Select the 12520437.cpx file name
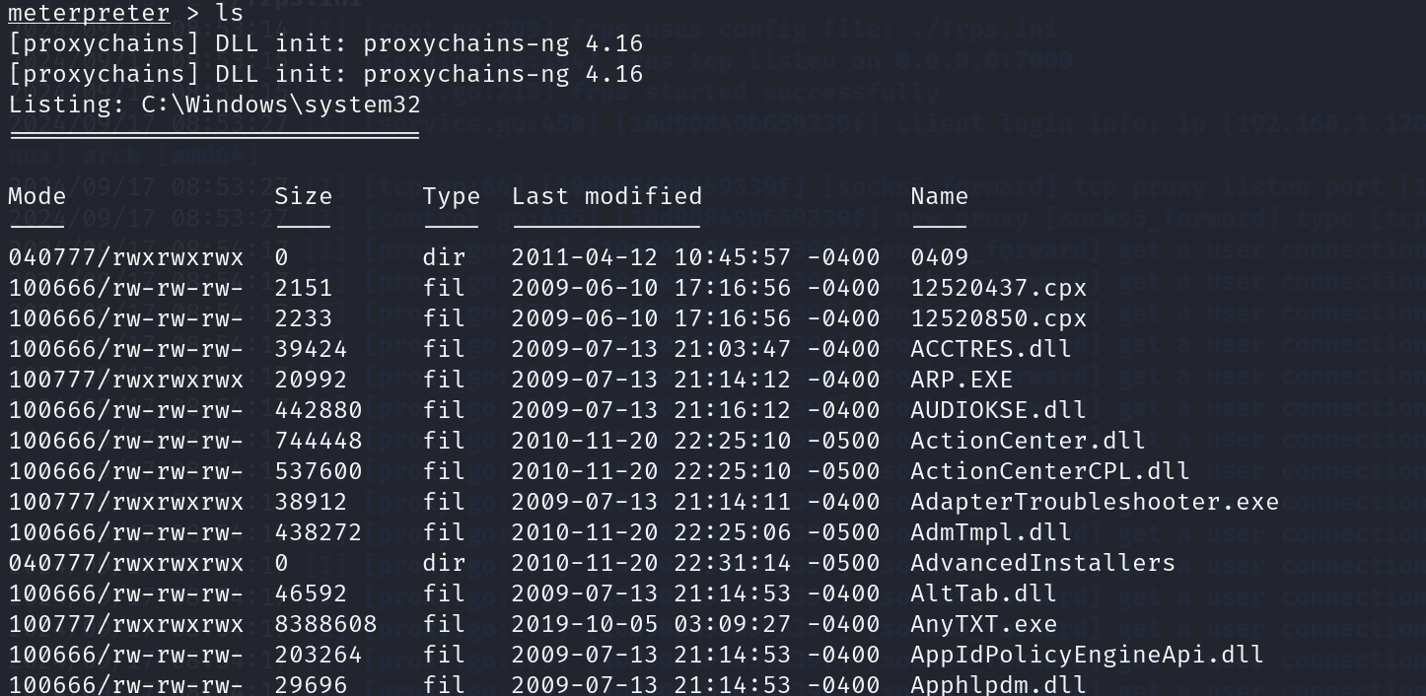 998,288
